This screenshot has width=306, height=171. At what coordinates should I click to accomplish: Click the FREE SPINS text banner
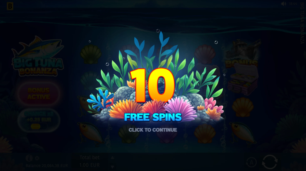tap(153, 117)
